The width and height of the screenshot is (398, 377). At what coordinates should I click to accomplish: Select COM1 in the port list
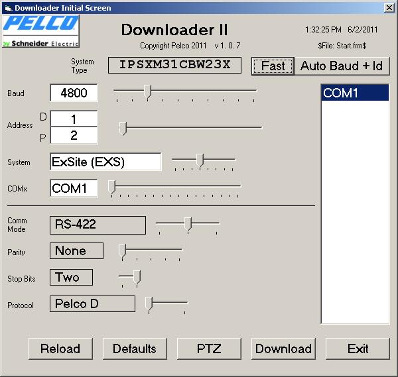(355, 93)
